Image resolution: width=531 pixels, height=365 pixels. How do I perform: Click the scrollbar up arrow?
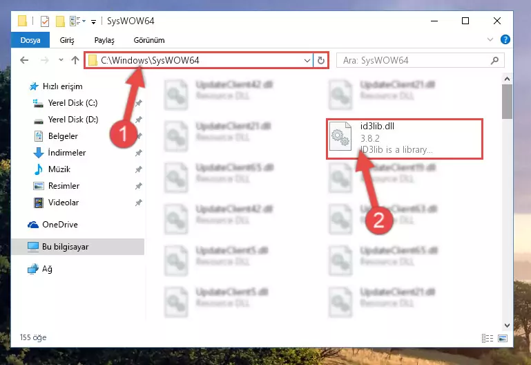pos(507,79)
